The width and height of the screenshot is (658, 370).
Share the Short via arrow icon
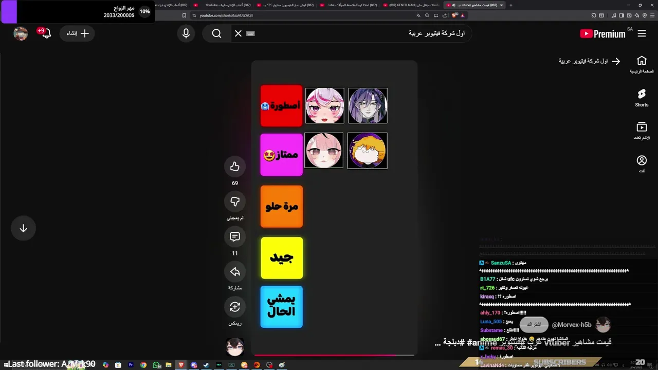(235, 272)
